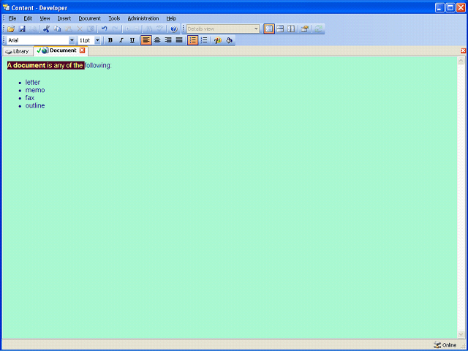Click the scrollbar down arrow

coord(461,334)
